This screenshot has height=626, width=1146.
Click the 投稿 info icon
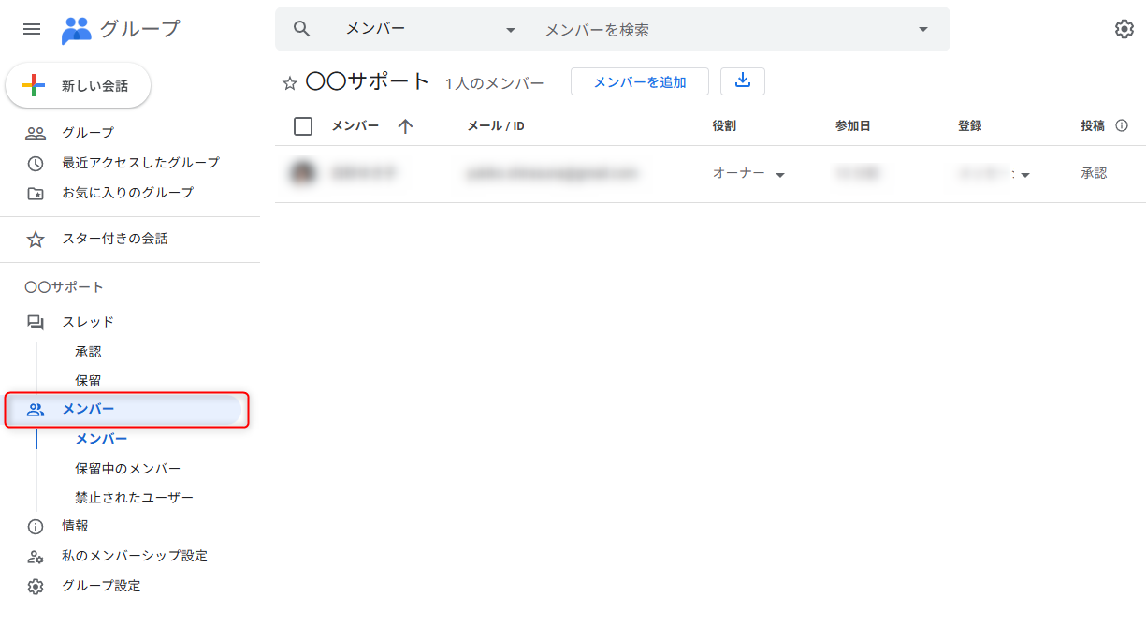click(1122, 126)
